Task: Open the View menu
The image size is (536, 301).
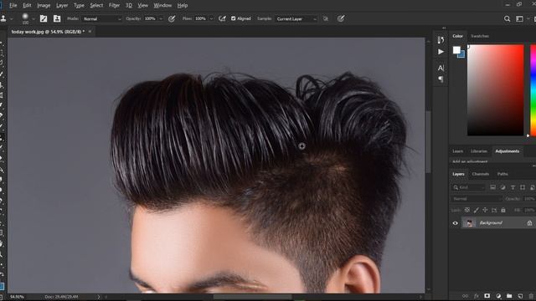Action: pyautogui.click(x=143, y=6)
